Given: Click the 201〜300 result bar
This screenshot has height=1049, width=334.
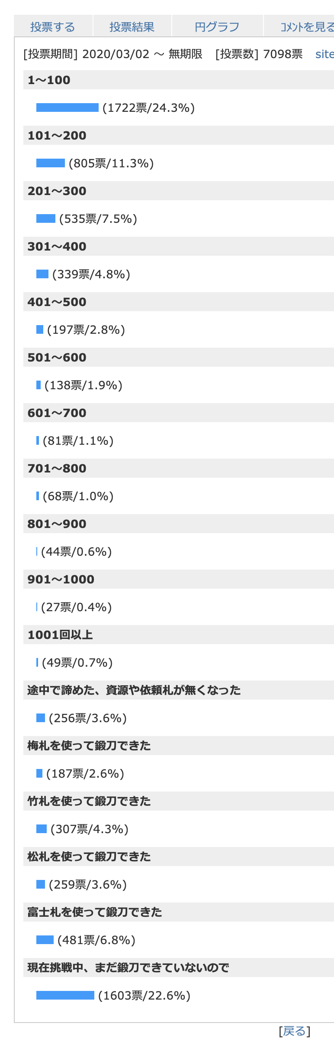Looking at the screenshot, I should point(46,218).
